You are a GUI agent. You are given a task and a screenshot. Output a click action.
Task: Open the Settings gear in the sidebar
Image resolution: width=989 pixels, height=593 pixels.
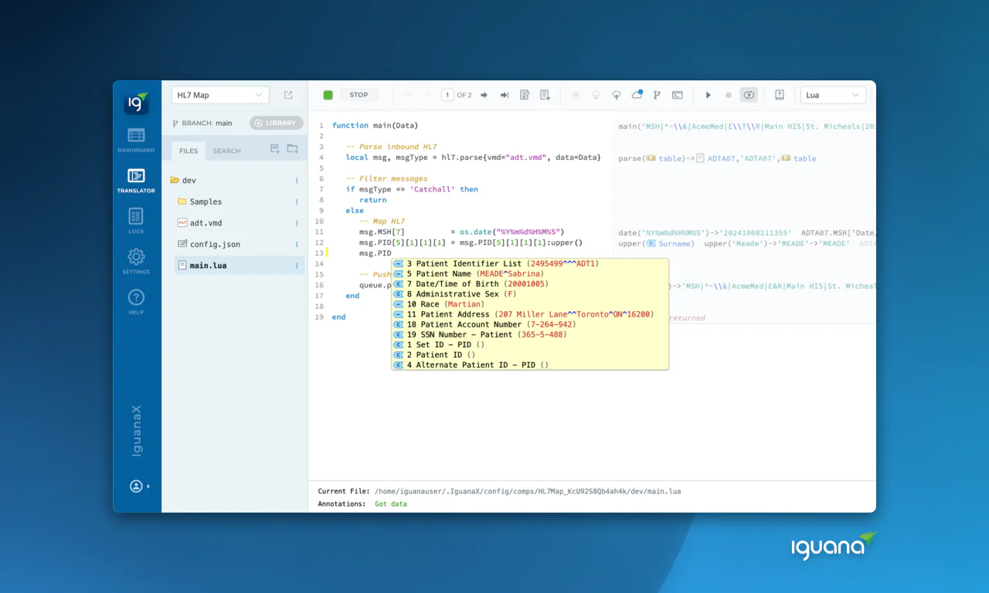(x=136, y=261)
